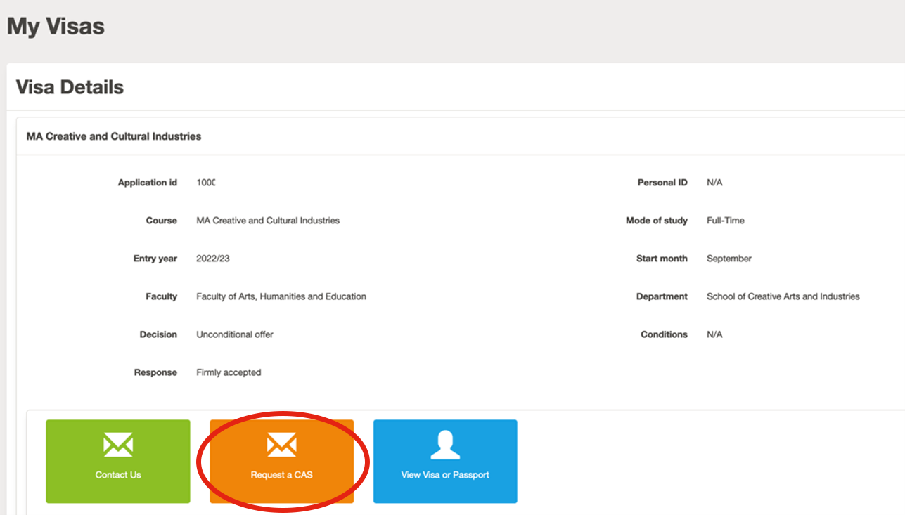The image size is (905, 515).
Task: Select the "Unconditional offer" decision value
Action: [x=235, y=334]
